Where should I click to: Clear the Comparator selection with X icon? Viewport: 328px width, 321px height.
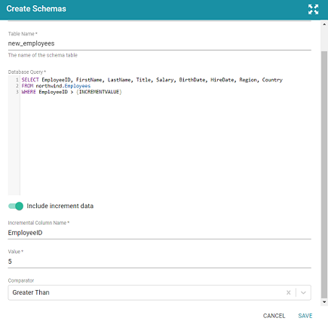(x=288, y=292)
